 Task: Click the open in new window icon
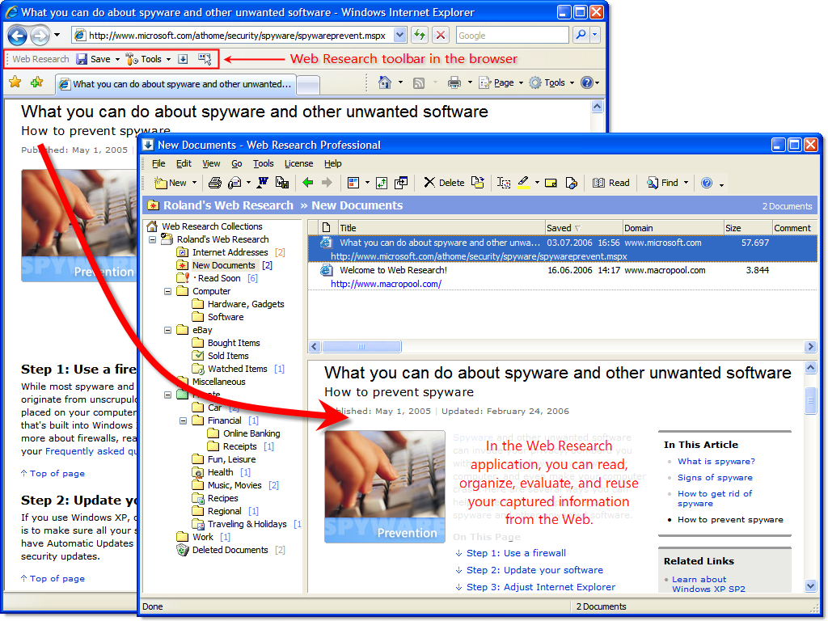[x=401, y=183]
